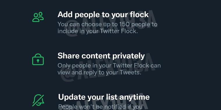Click the green padlock icon
Screen dimensions: 221x110
point(38,59)
